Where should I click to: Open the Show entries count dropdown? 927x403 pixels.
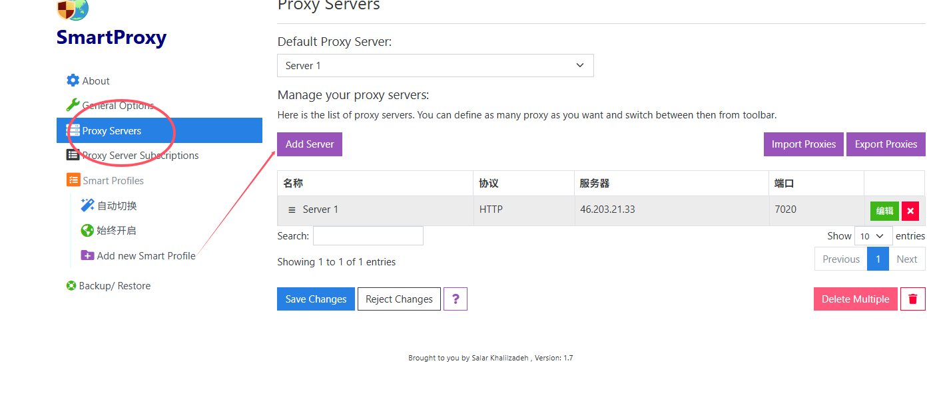pos(873,235)
